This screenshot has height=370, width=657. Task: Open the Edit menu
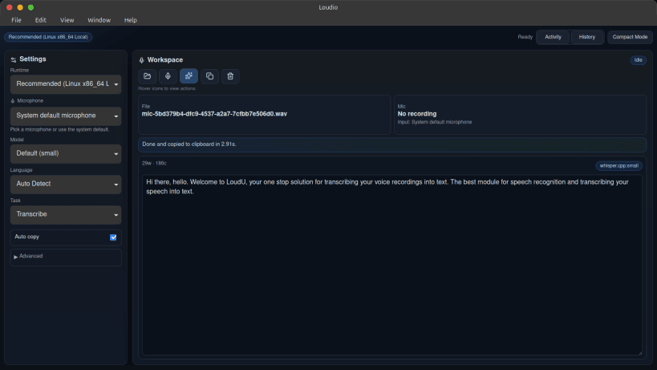point(41,20)
